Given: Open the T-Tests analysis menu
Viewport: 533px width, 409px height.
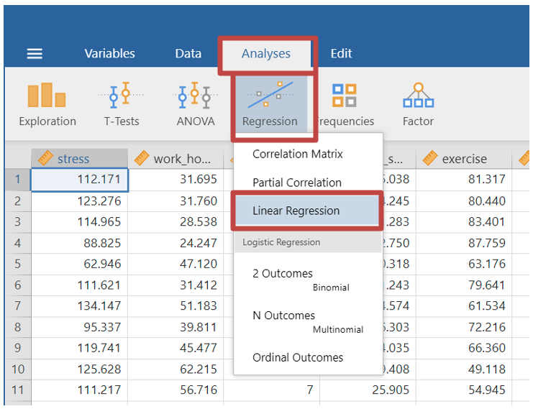Looking at the screenshot, I should [121, 104].
